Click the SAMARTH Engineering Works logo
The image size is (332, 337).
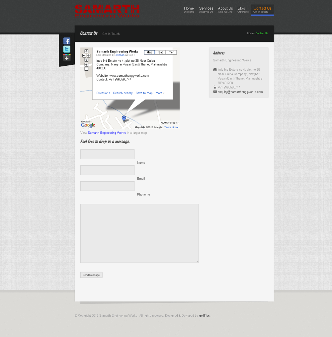107,11
